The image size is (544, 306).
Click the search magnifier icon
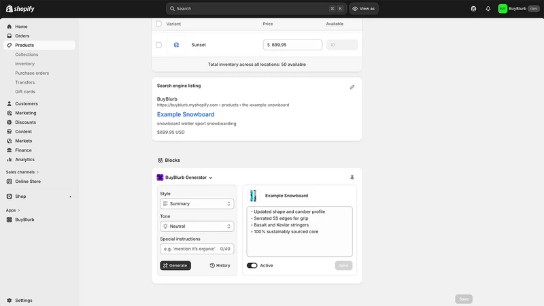pos(172,9)
